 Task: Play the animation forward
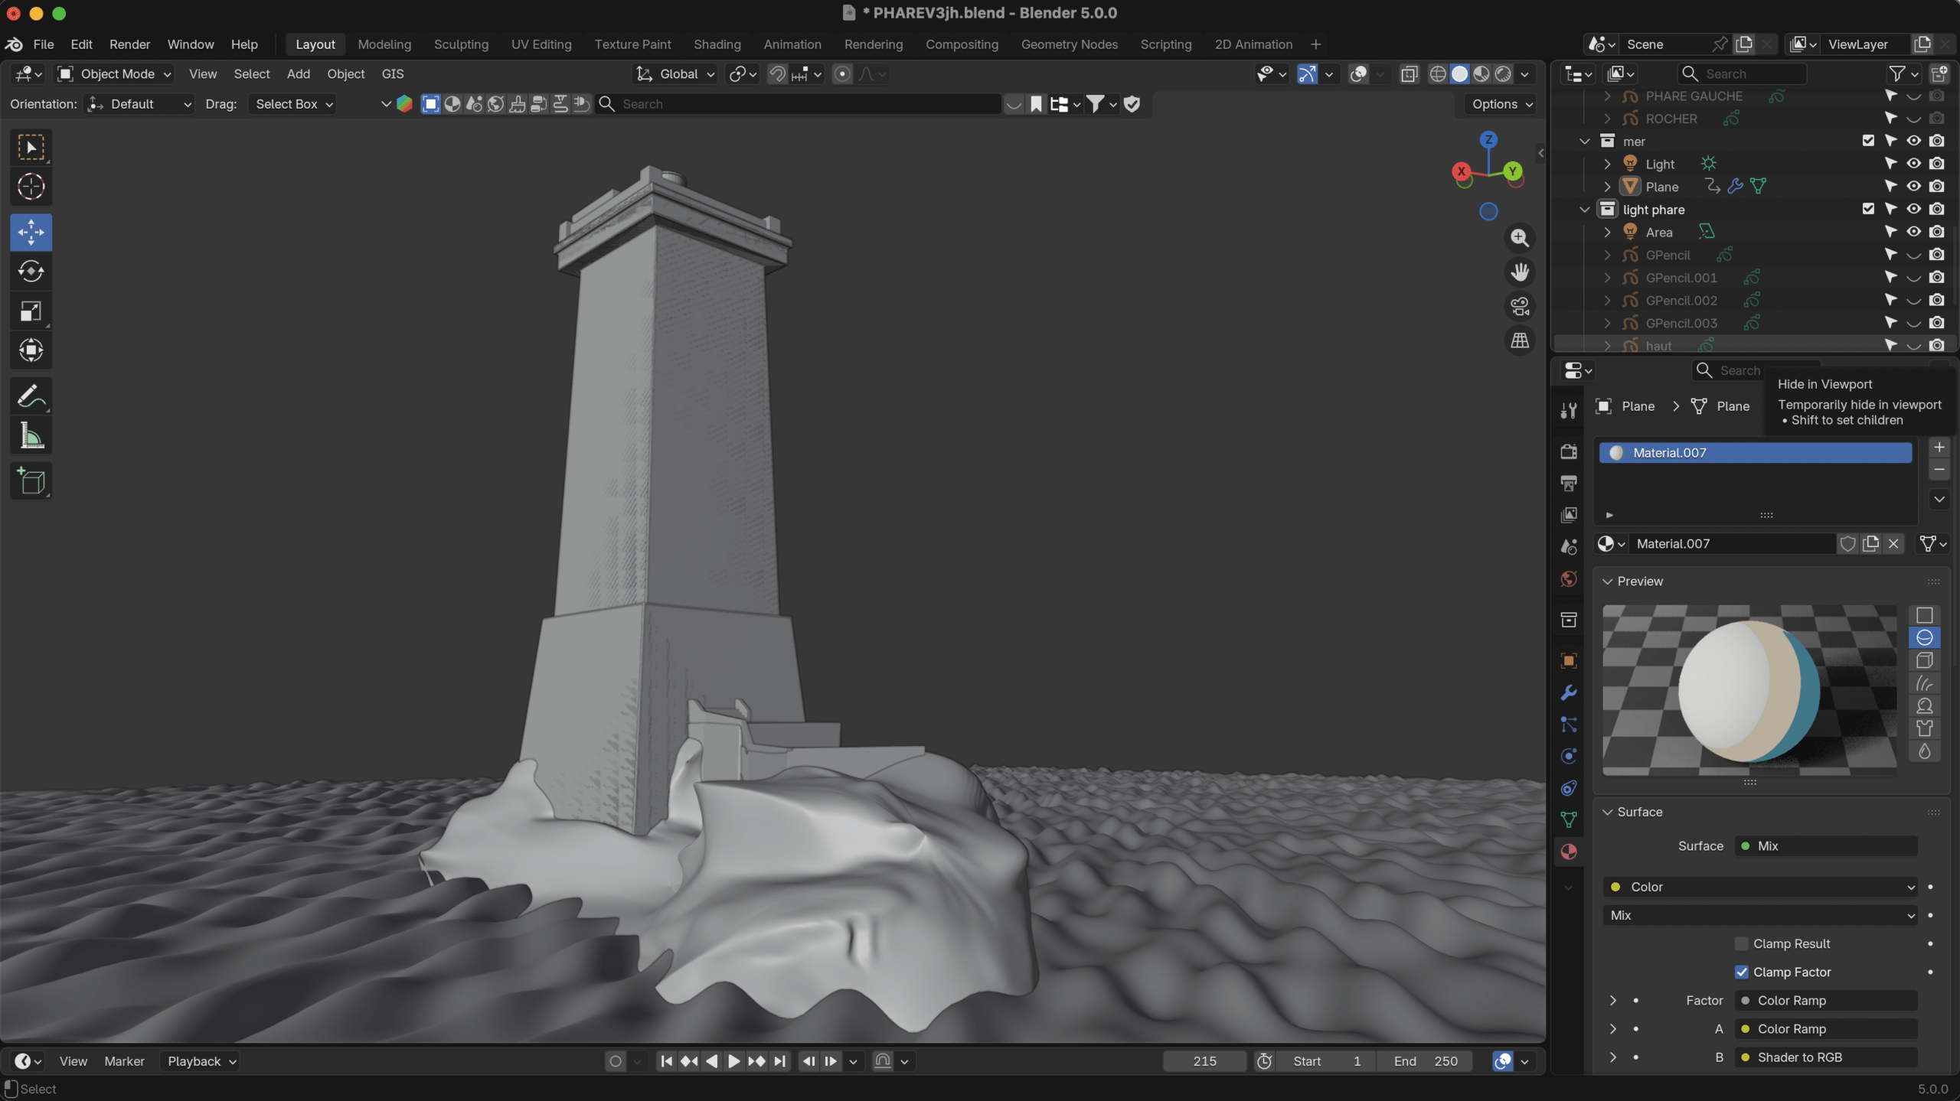tap(733, 1061)
